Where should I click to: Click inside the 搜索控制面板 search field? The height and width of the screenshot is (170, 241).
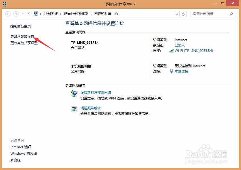pyautogui.click(x=209, y=14)
